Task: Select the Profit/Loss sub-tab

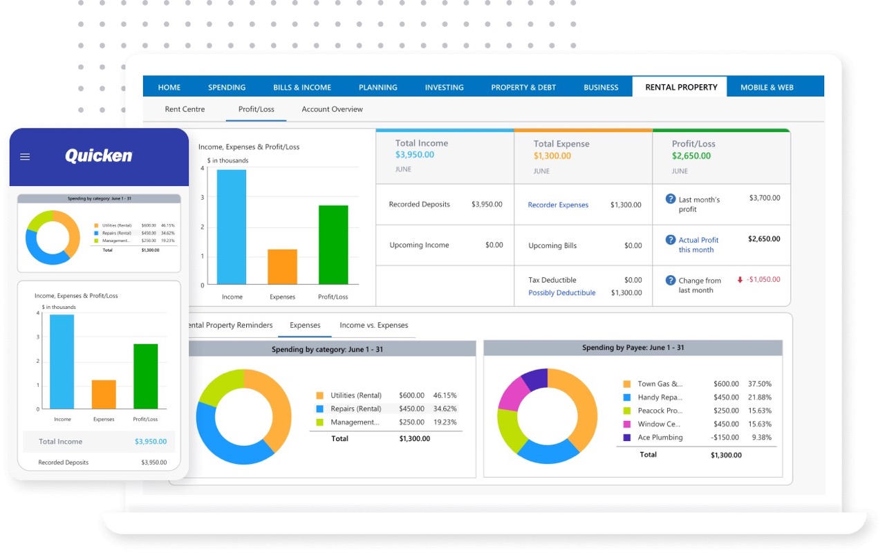Action: coord(257,109)
